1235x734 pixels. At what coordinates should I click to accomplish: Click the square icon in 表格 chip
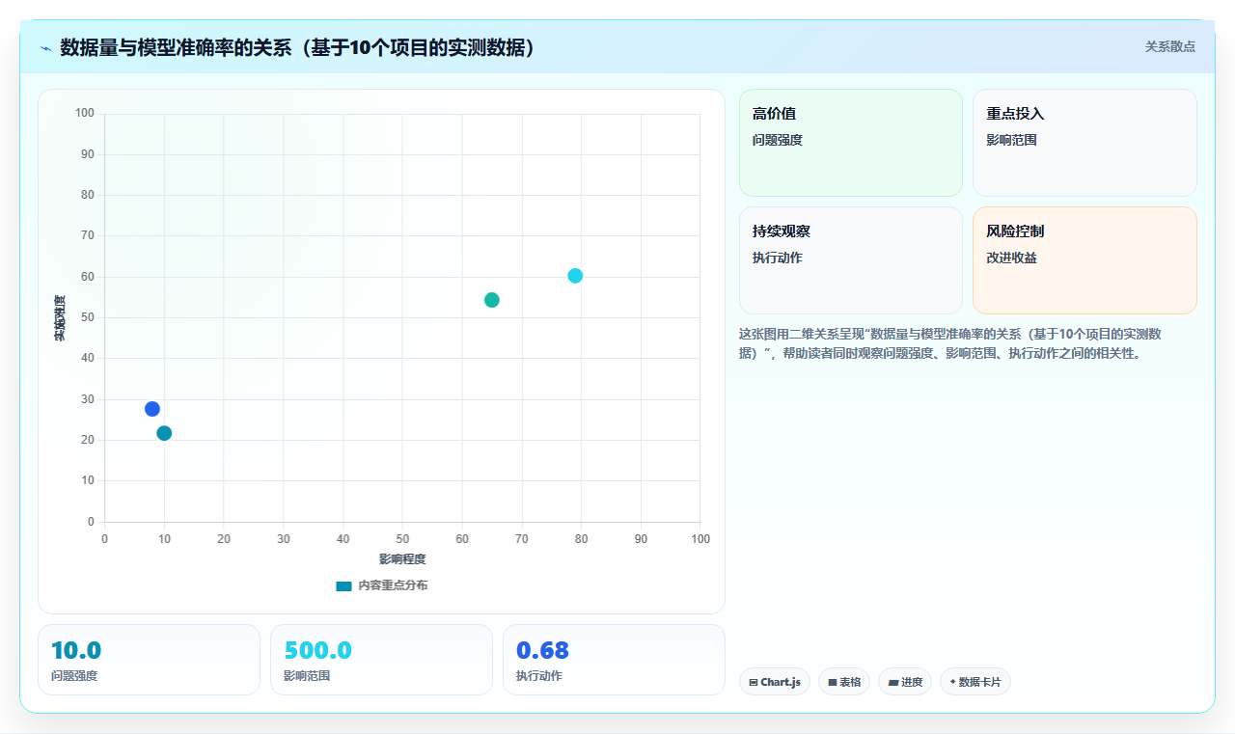[x=832, y=682]
